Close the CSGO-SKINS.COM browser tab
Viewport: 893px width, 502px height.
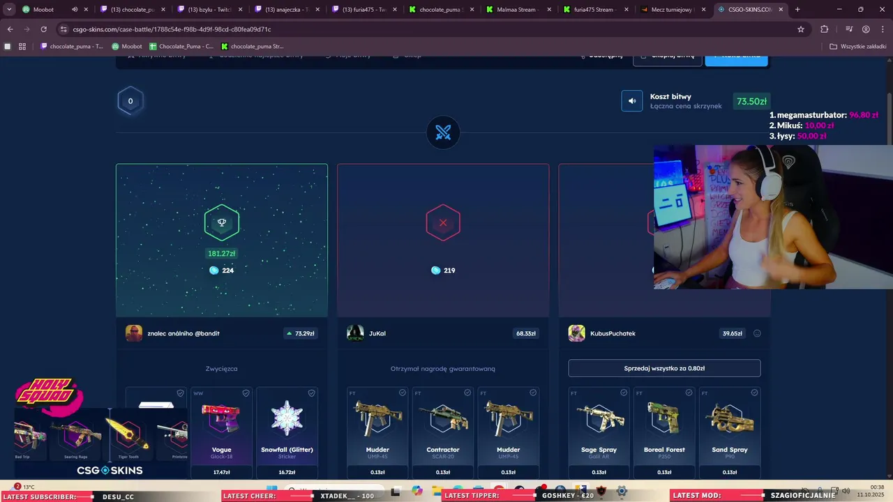(x=781, y=10)
